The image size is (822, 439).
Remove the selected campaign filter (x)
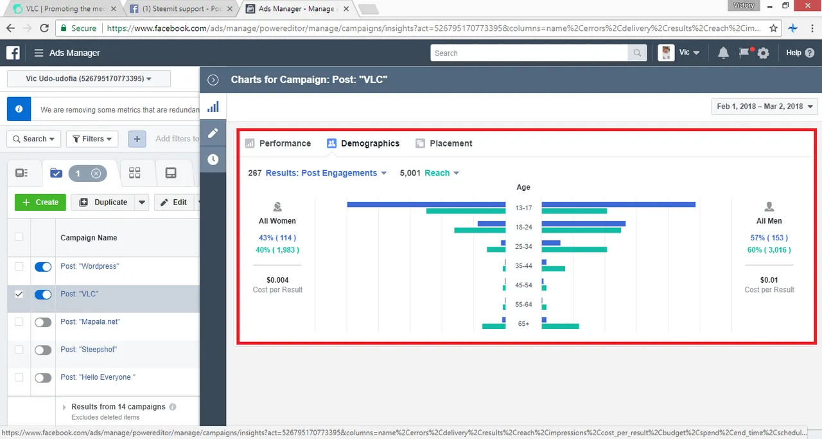pos(96,173)
